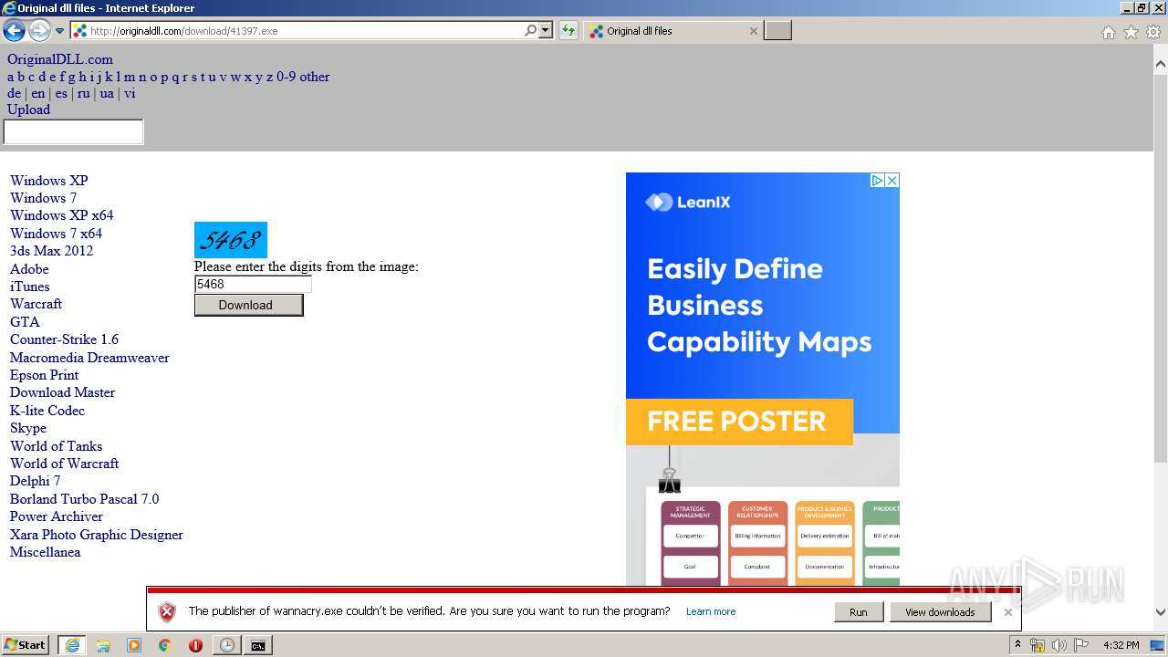The height and width of the screenshot is (657, 1168).
Task: Click the LeanIX advertisement banner
Action: (763, 379)
